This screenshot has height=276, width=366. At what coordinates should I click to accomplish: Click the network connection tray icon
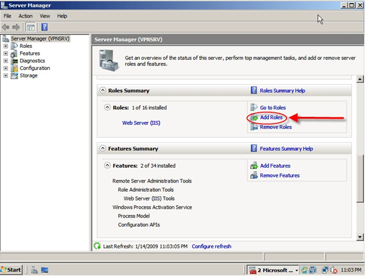(325, 270)
